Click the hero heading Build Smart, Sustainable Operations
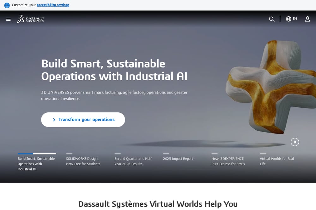Screen dimensions: 316x210 click(114, 70)
